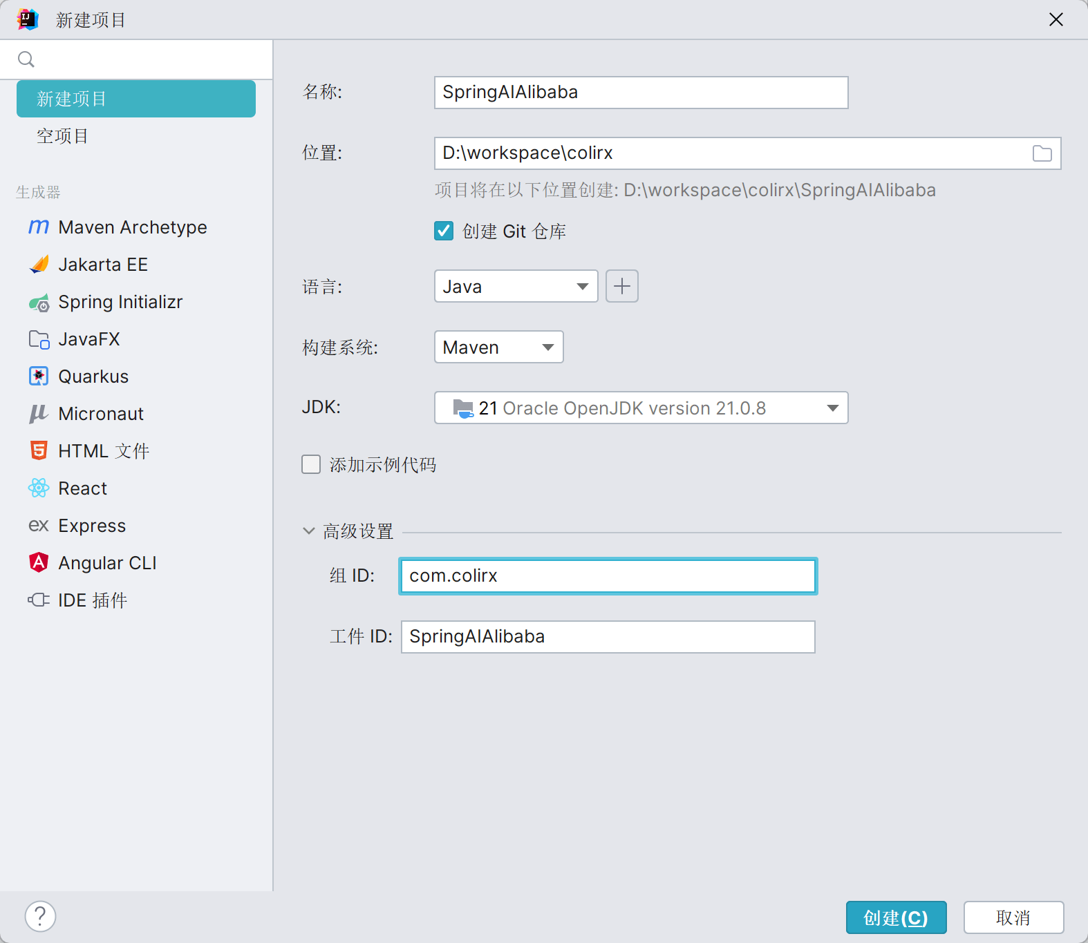The width and height of the screenshot is (1088, 943).
Task: Click the plus icon next to language
Action: (621, 286)
